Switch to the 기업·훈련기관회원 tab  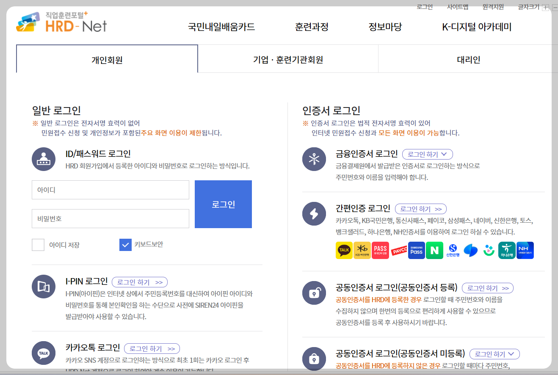point(288,59)
